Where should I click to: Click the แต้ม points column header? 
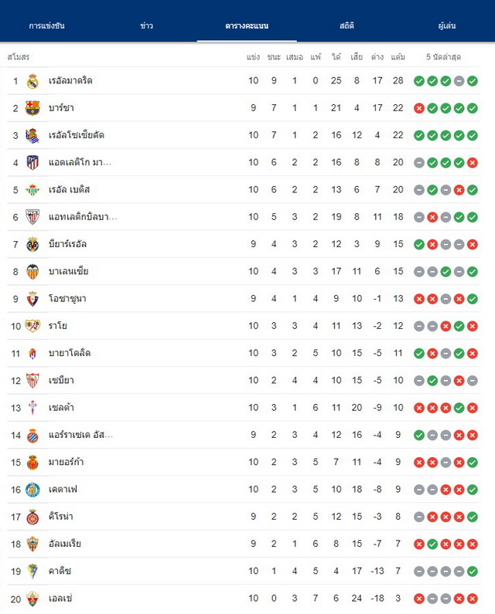[398, 57]
